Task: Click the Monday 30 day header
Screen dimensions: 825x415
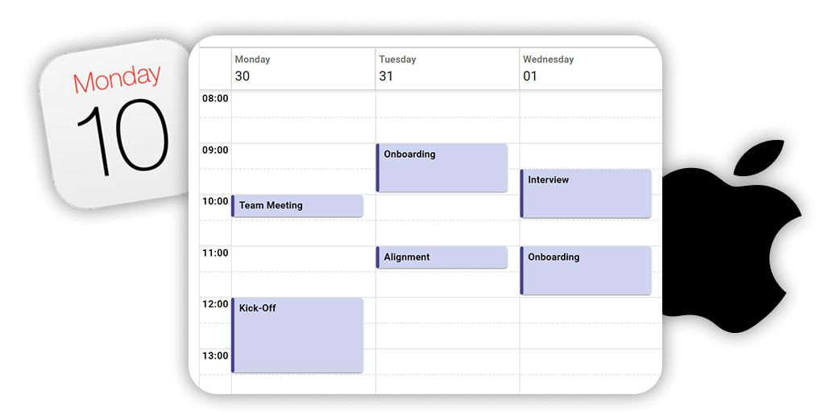Action: (302, 68)
